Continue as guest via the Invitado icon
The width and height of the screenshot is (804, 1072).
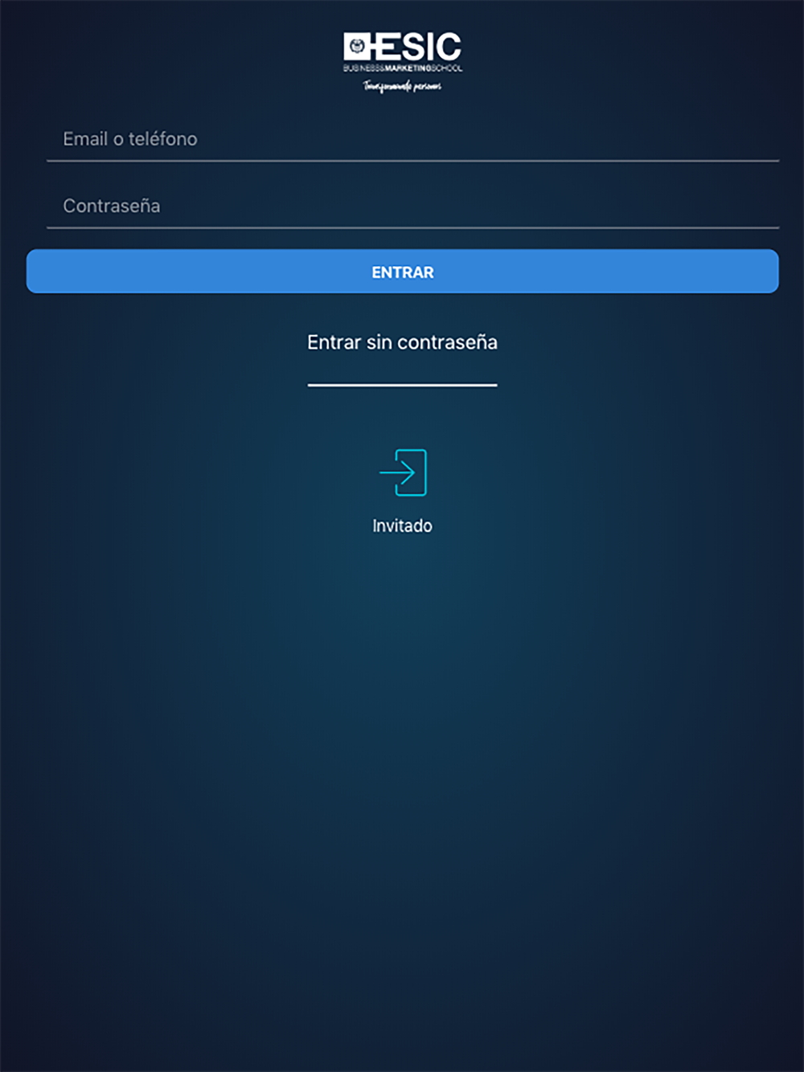(x=403, y=473)
